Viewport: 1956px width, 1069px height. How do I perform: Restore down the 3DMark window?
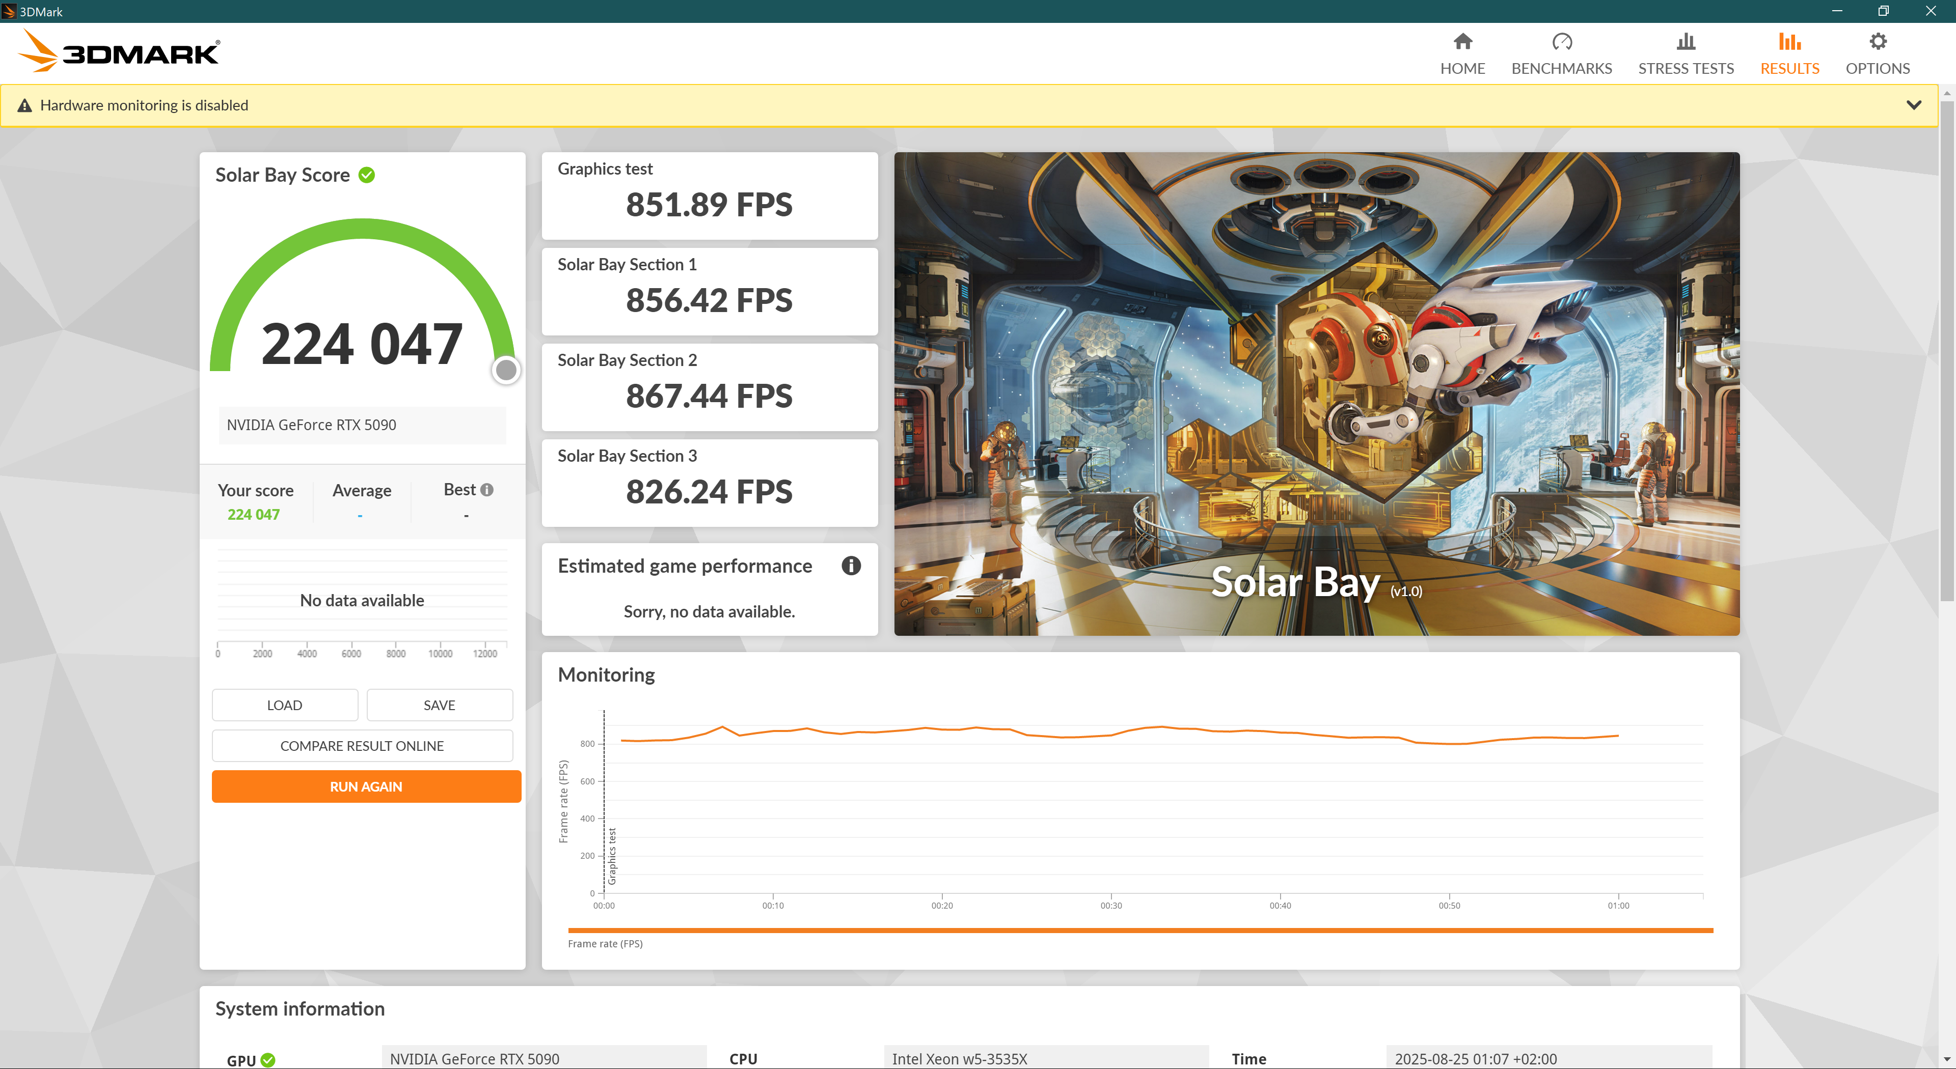[1883, 11]
